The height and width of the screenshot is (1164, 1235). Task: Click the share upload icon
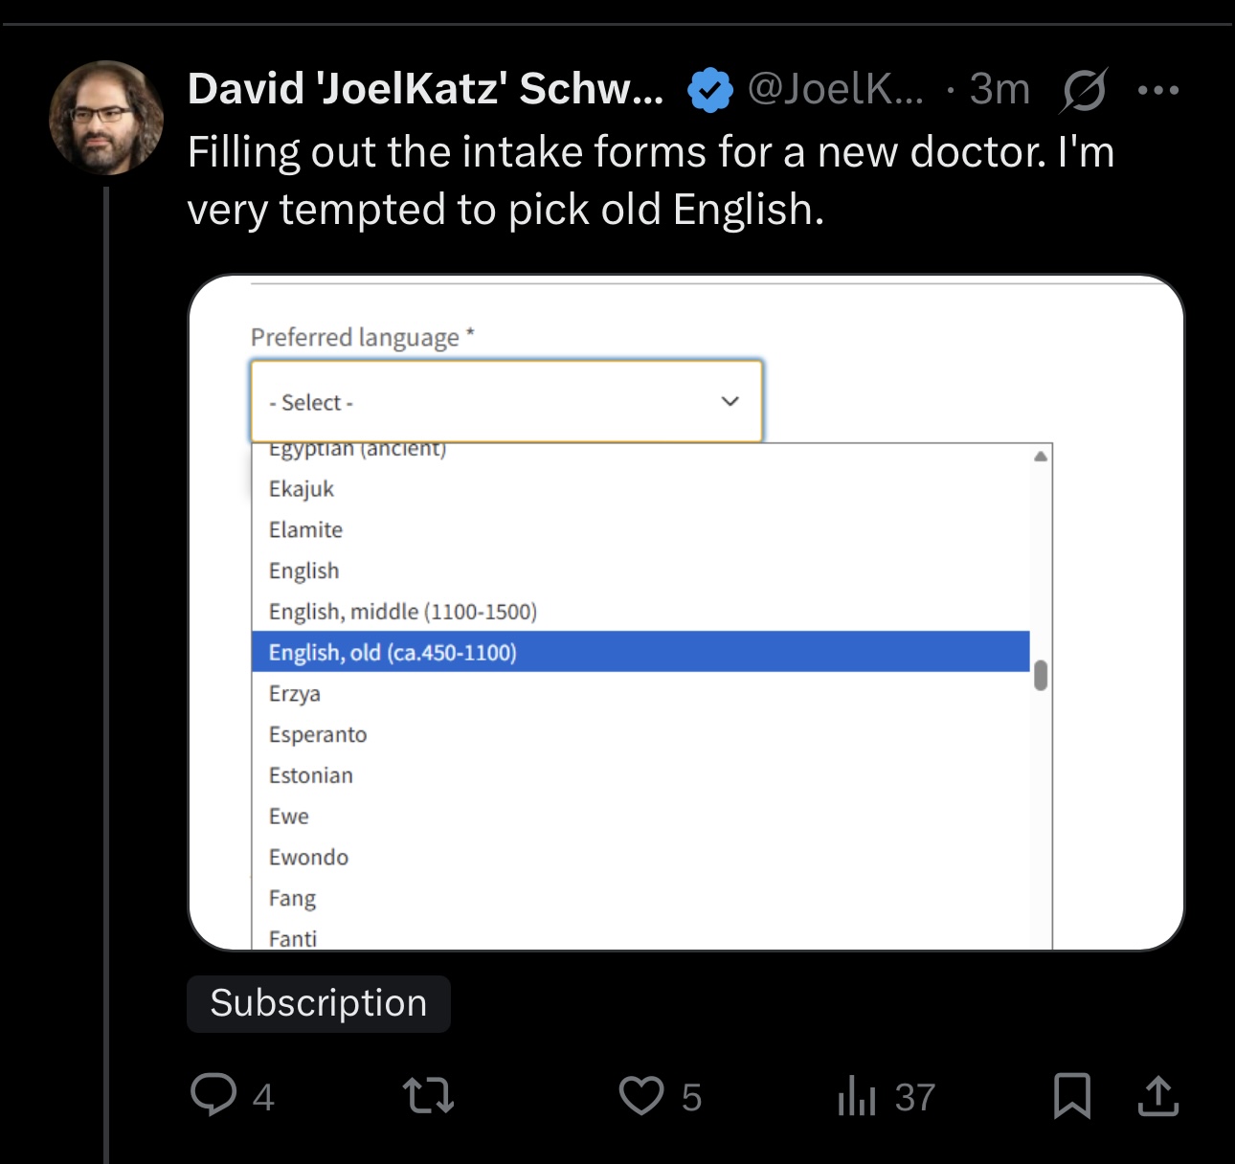[1157, 1095]
